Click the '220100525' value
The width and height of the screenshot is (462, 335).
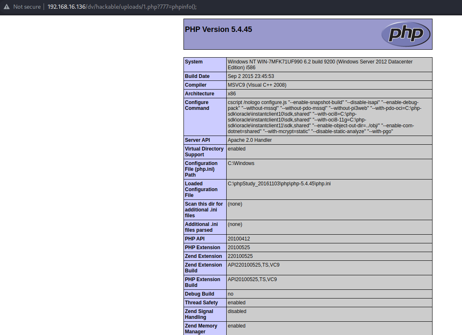(240, 256)
